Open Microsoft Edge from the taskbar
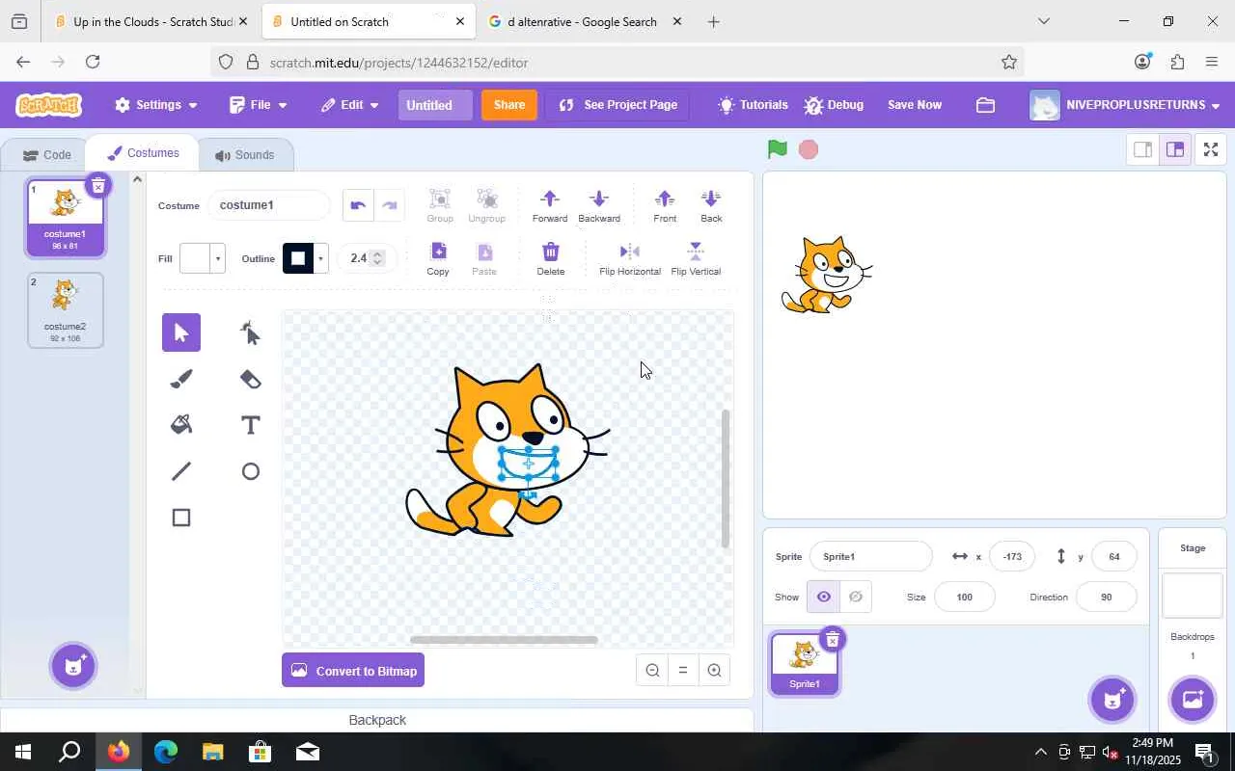Screen dimensions: 1235x771 (x=165, y=752)
